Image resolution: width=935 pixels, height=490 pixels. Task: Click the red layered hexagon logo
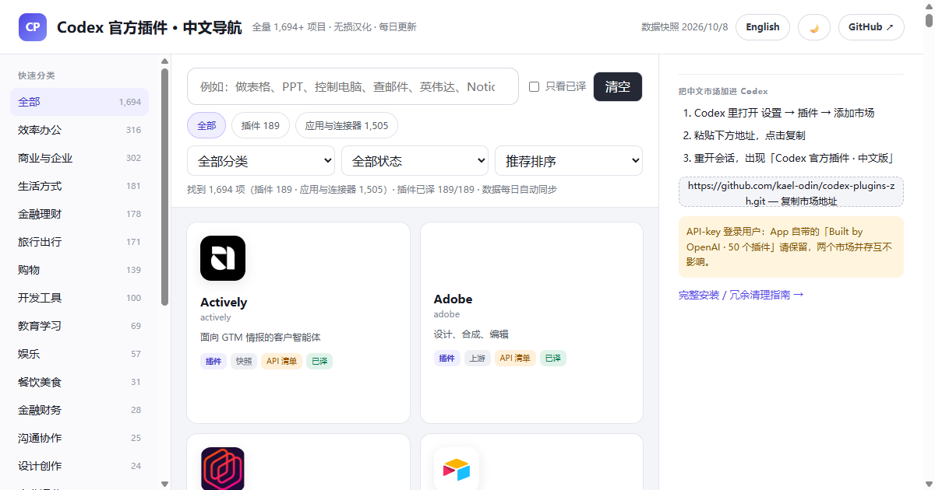[x=223, y=469]
